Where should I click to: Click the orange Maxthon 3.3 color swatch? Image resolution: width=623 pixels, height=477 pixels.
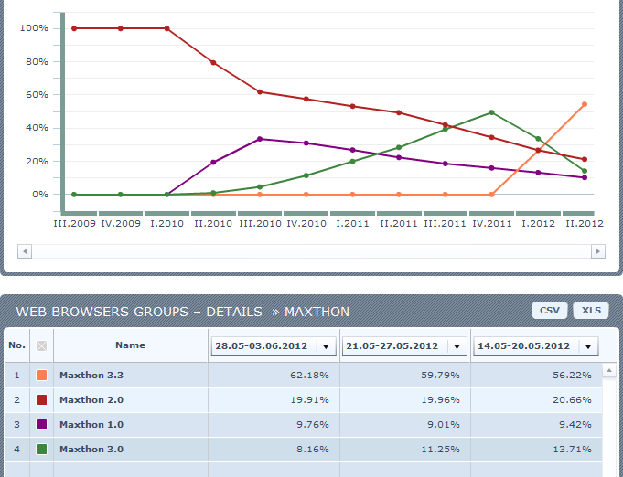pyautogui.click(x=41, y=375)
